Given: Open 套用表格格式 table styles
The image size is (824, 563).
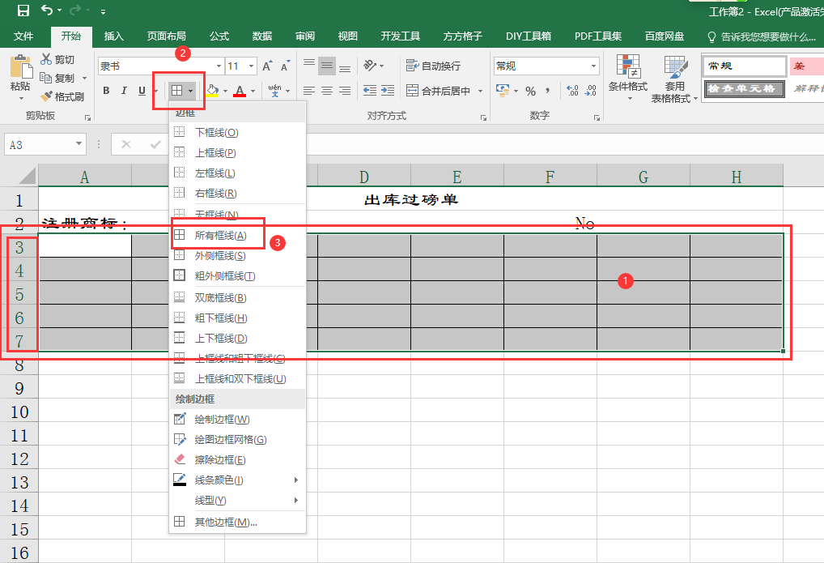Looking at the screenshot, I should 674,79.
